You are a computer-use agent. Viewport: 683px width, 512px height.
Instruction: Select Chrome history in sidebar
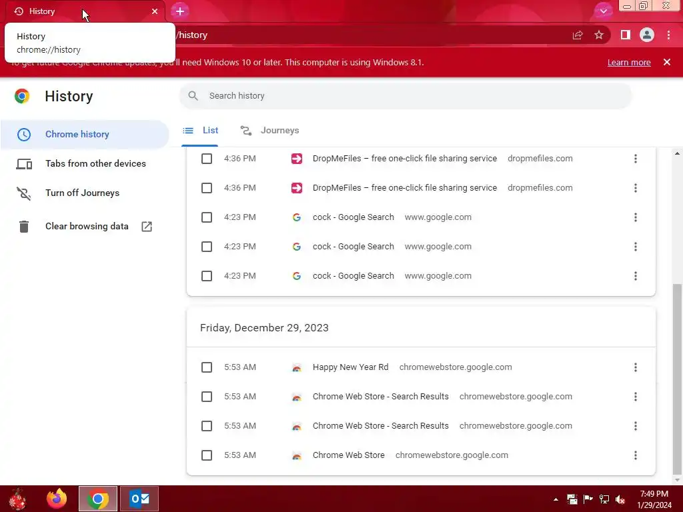85,134
